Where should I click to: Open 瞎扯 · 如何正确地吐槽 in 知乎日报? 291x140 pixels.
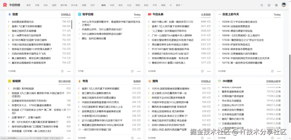click(94, 38)
